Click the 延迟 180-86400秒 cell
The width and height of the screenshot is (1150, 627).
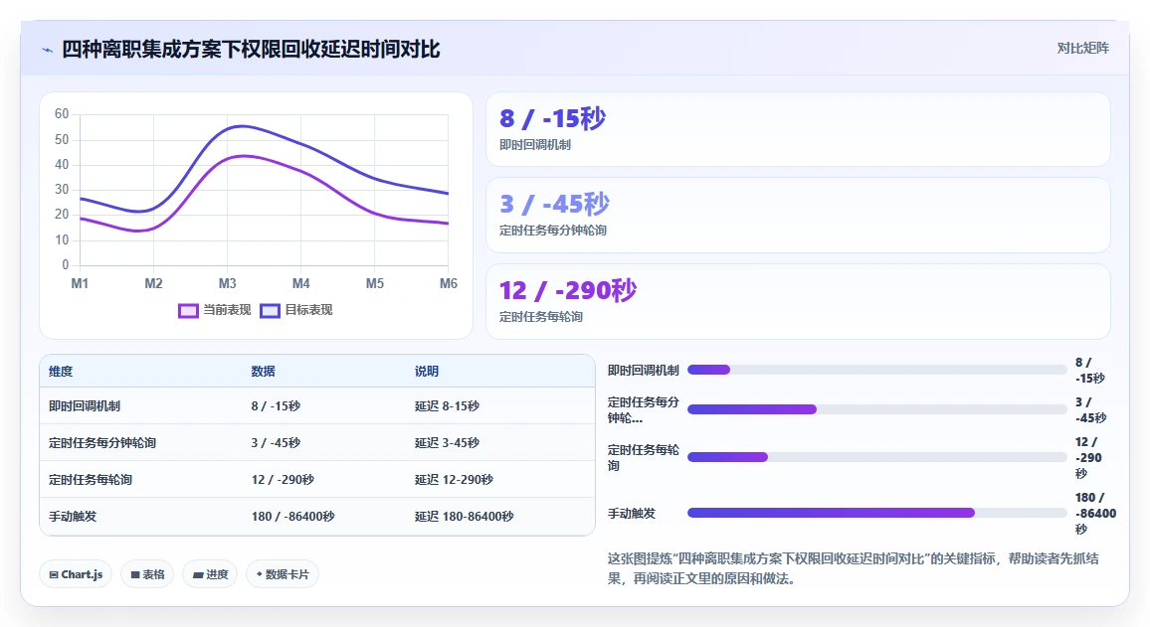465,516
